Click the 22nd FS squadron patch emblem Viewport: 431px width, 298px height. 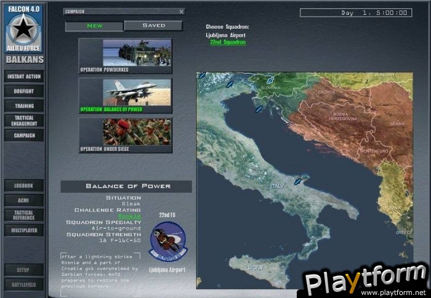pos(168,241)
